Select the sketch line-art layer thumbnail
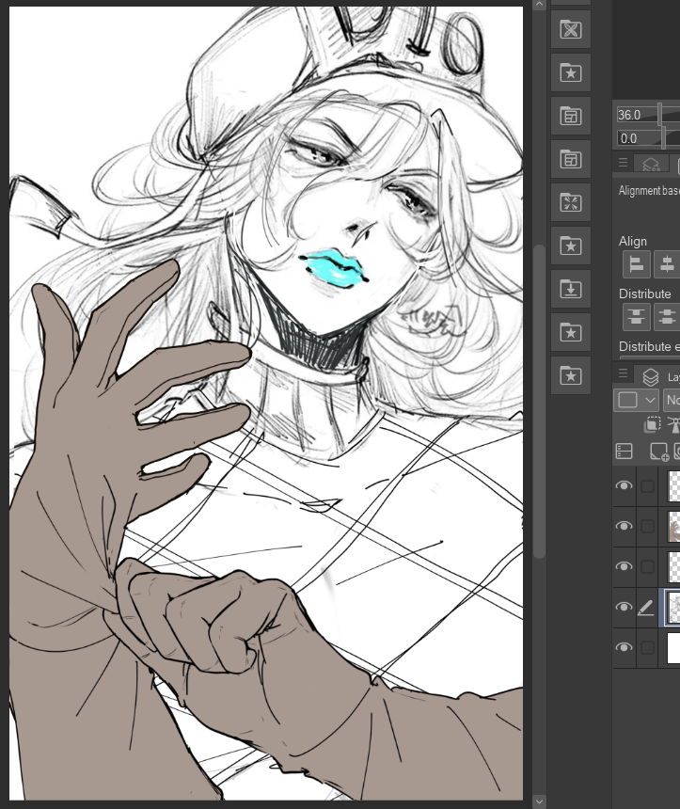The height and width of the screenshot is (809, 680). coord(673,608)
